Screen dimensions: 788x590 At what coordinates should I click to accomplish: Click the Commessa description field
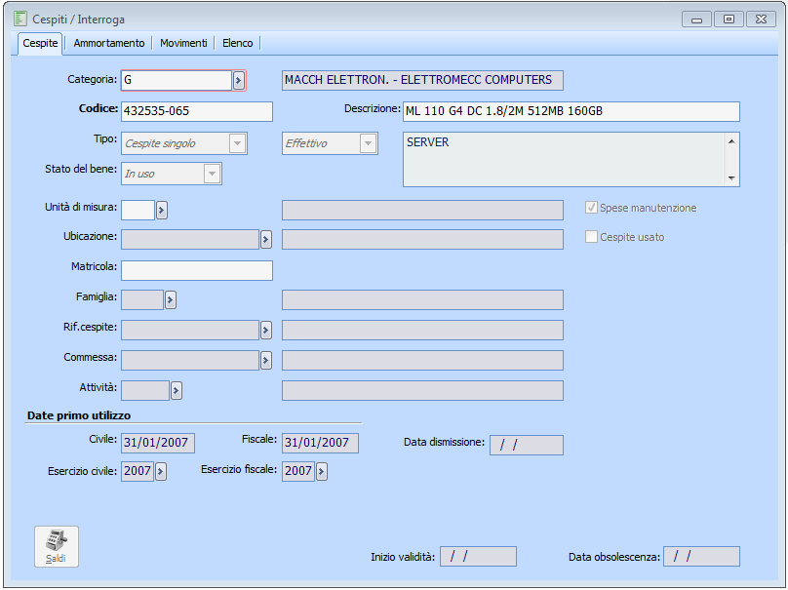(x=422, y=360)
